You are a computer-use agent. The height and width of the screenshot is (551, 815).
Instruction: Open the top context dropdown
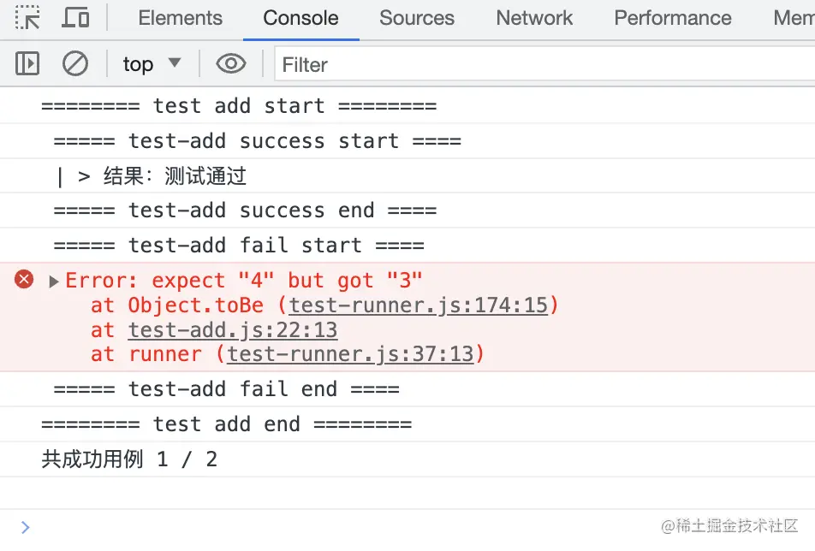tap(152, 64)
